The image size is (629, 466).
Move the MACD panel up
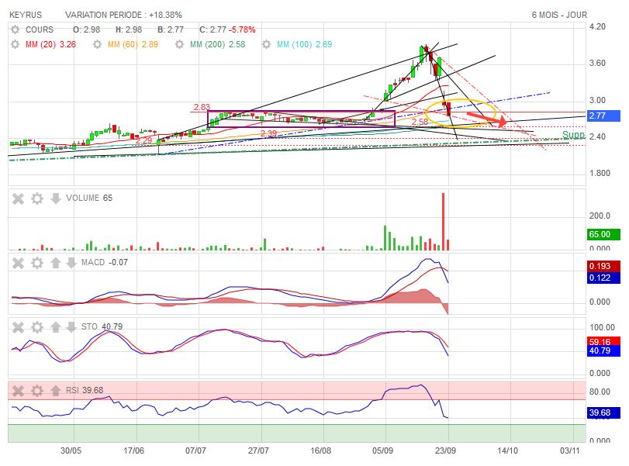[55, 263]
